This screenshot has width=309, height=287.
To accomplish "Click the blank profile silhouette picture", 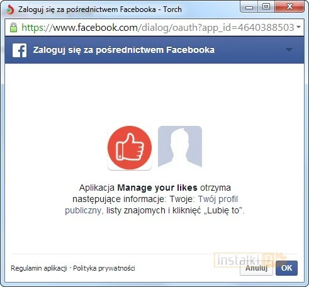I will point(180,147).
